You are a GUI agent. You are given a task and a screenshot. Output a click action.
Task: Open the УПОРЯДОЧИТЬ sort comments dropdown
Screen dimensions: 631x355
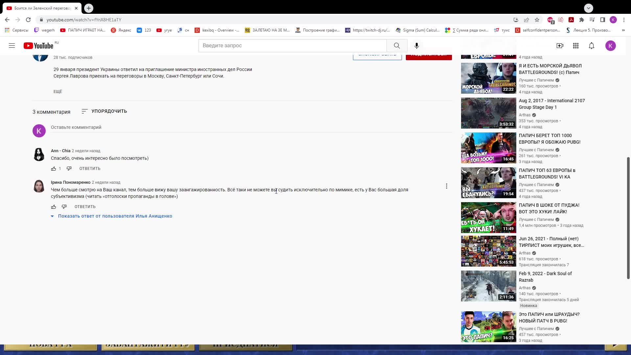tap(104, 111)
